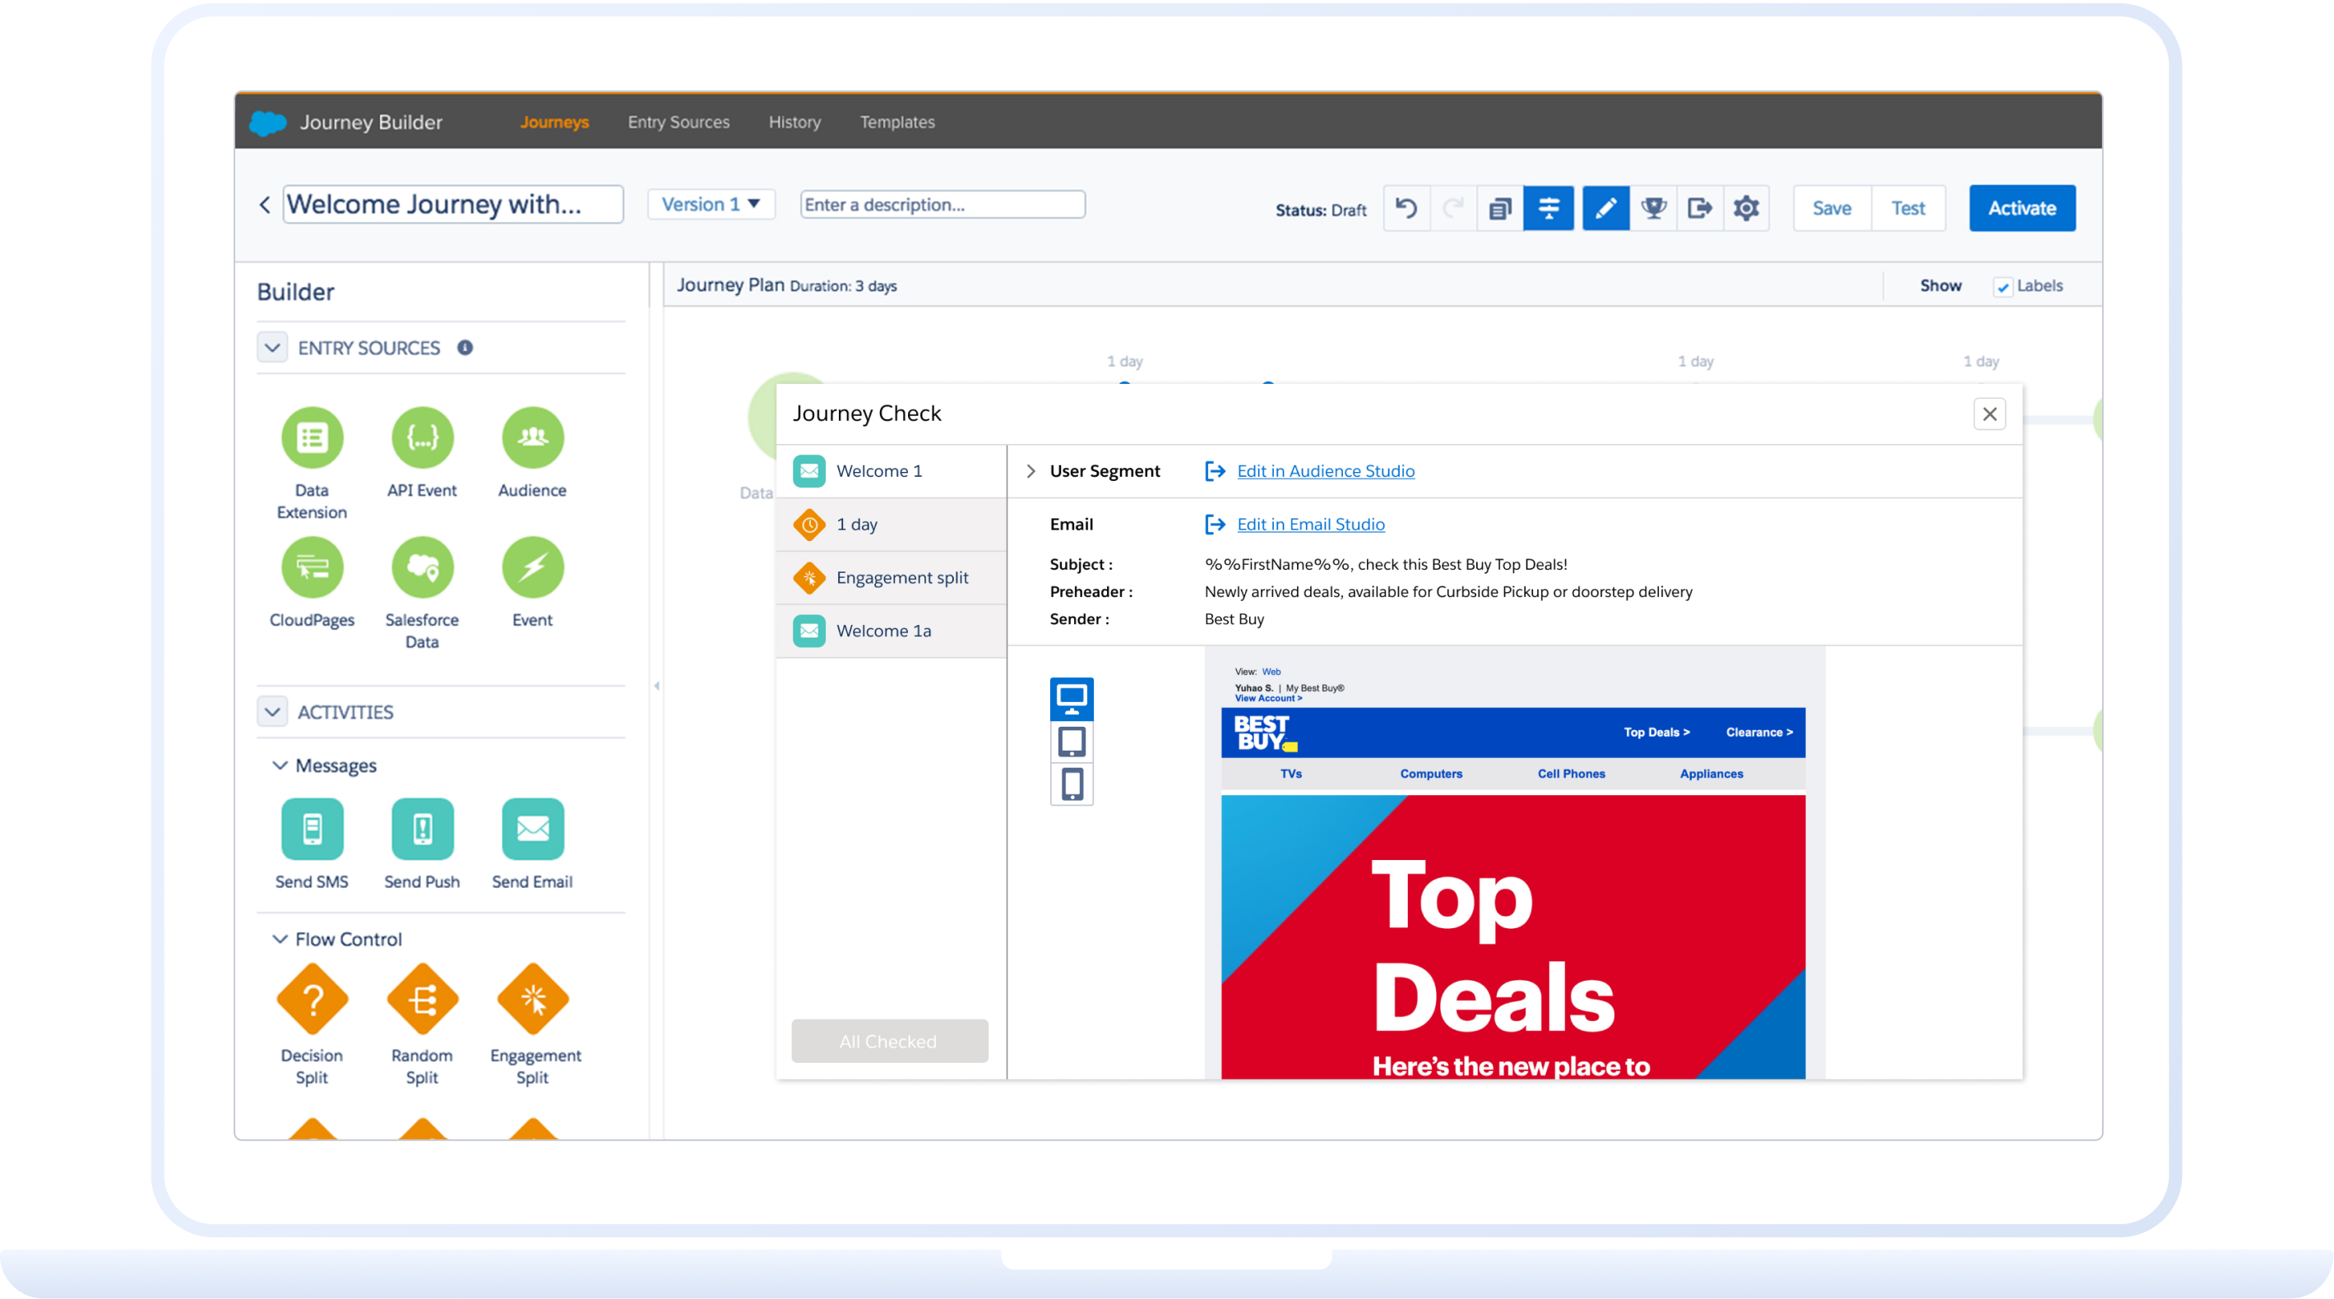Viewport: 2334px width, 1299px height.
Task: Click the Test button
Action: [1908, 208]
